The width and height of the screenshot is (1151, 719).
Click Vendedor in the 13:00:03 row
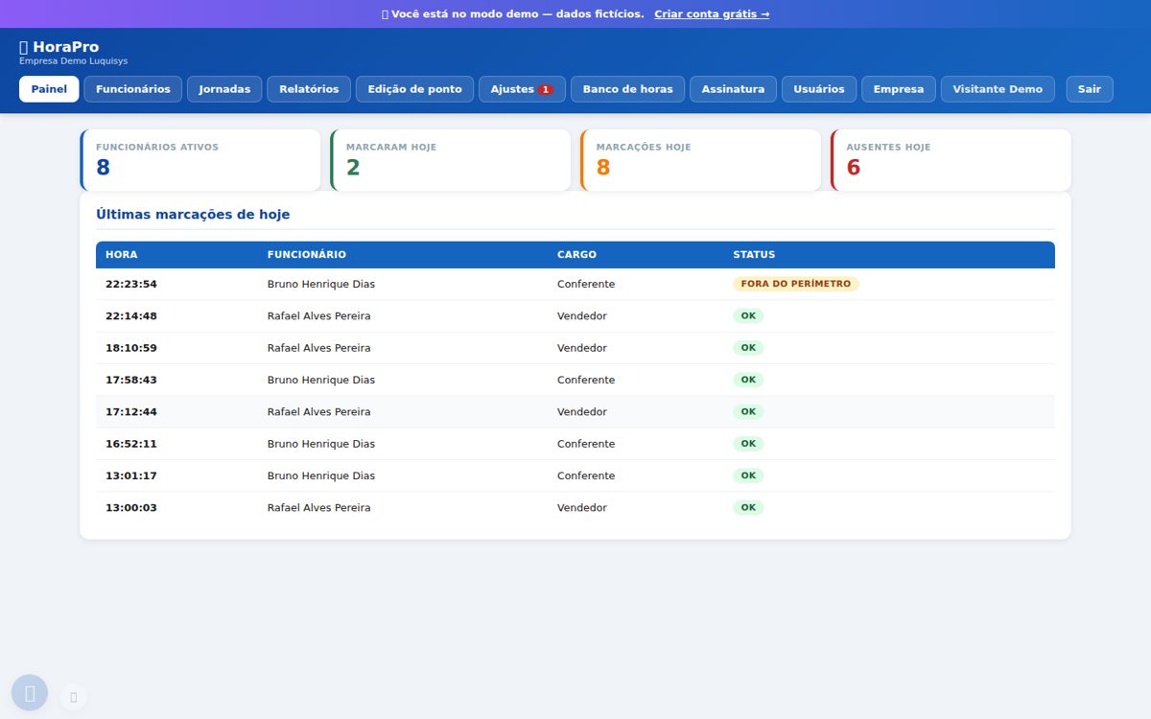click(x=582, y=508)
